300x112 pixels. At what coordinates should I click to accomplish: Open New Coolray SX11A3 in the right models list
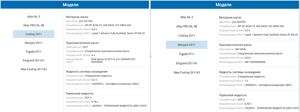point(187,72)
